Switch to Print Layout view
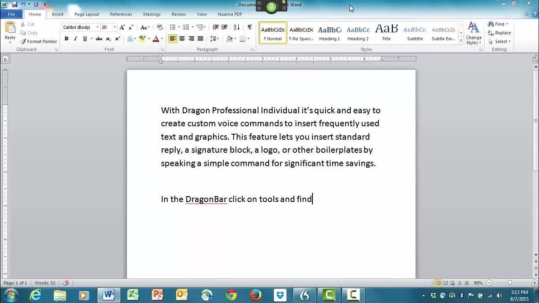This screenshot has width=539, height=303. (438, 283)
